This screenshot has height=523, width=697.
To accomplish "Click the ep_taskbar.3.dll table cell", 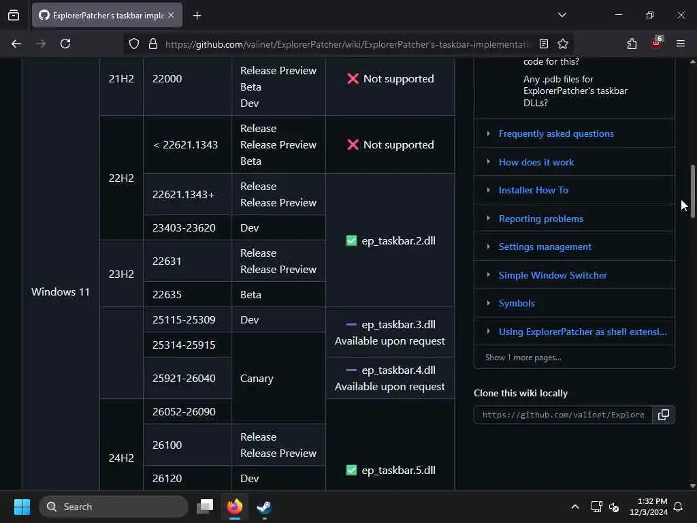I will pyautogui.click(x=390, y=332).
